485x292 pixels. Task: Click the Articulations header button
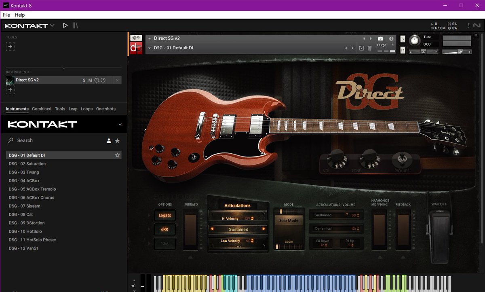(237, 205)
